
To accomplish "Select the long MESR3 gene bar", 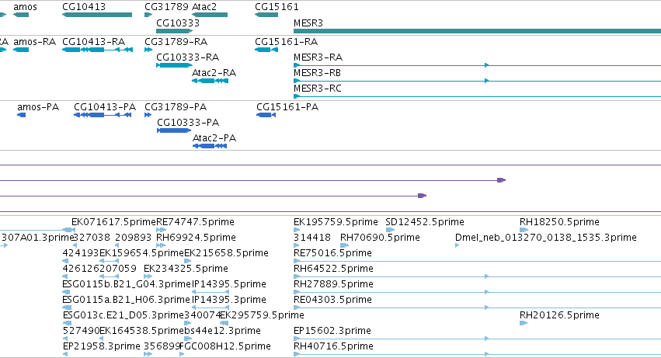I will (x=477, y=31).
